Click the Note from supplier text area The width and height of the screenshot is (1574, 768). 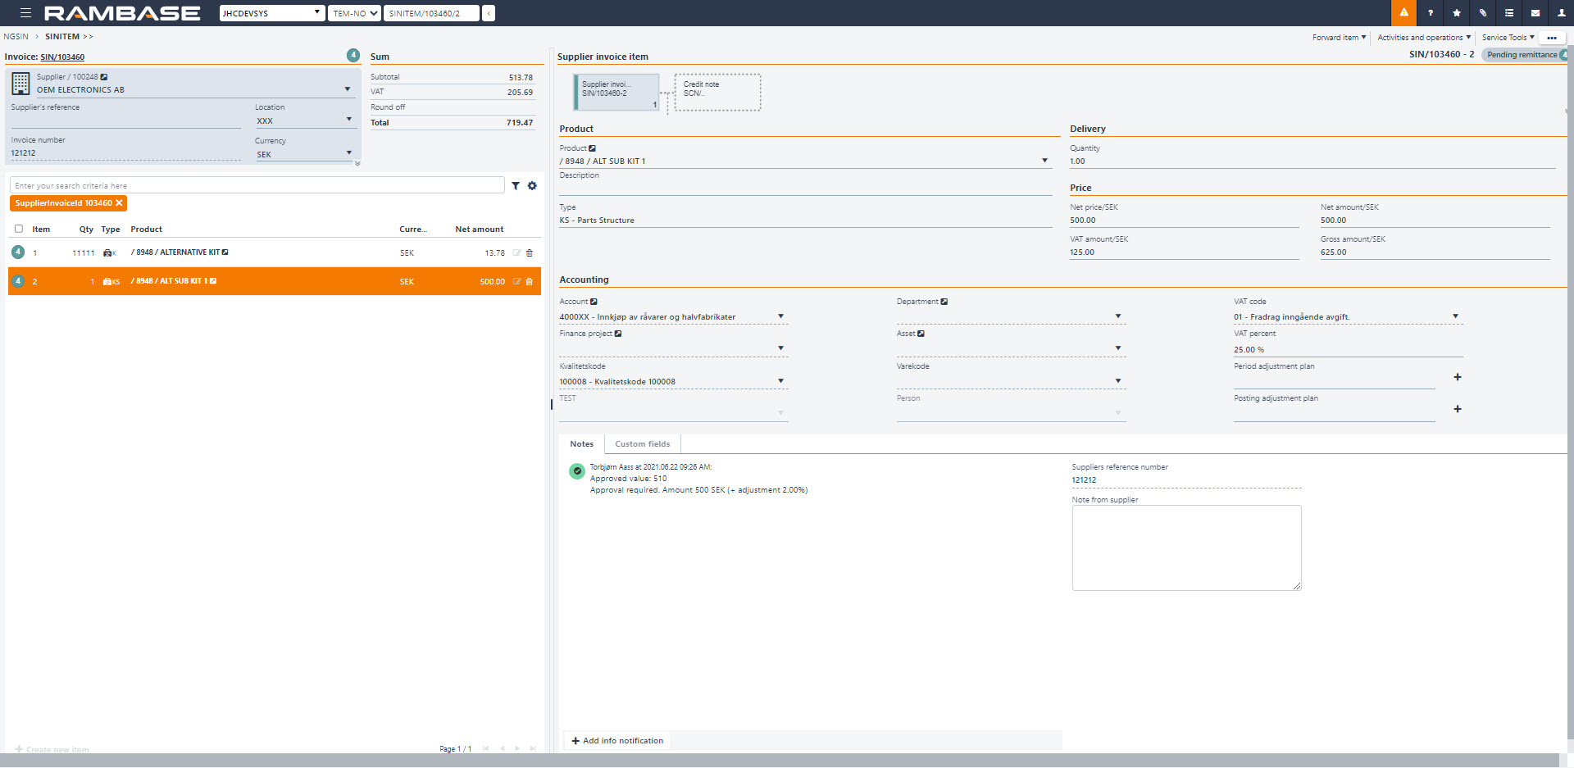1186,548
